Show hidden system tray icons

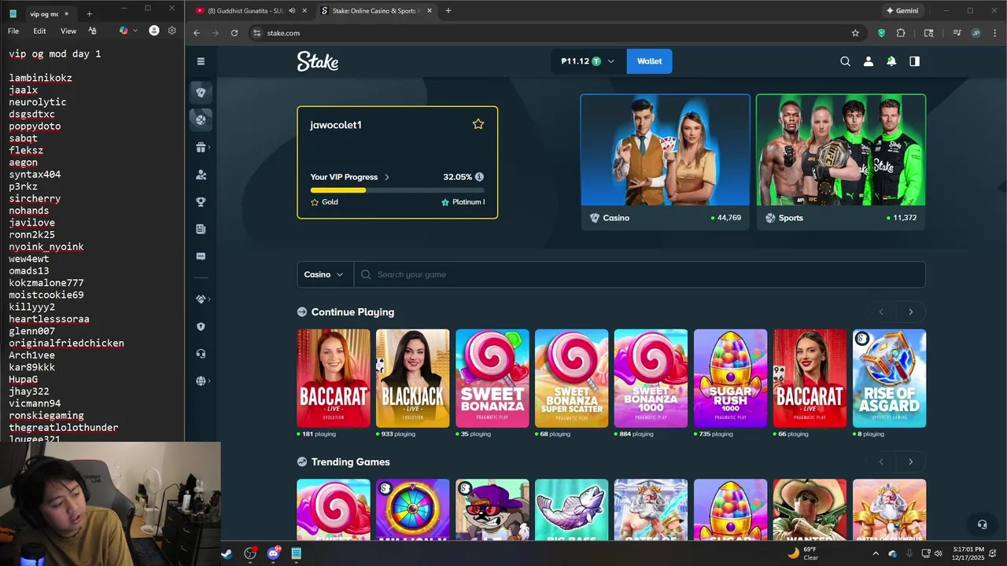pyautogui.click(x=876, y=553)
